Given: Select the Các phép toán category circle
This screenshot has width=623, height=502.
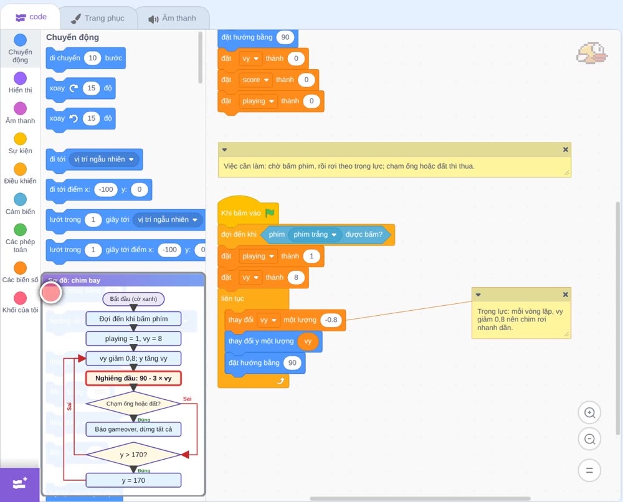Looking at the screenshot, I should 21,230.
